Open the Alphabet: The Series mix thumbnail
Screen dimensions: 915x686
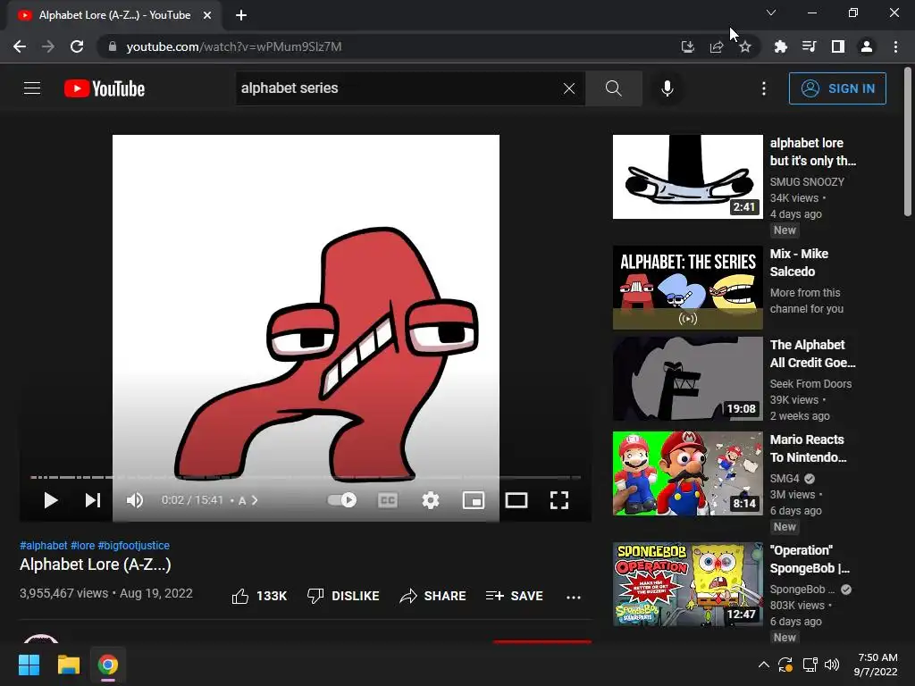point(687,287)
